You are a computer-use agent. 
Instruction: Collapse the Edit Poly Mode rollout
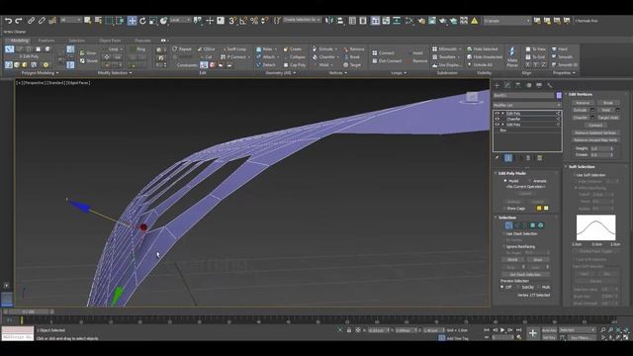(x=512, y=173)
